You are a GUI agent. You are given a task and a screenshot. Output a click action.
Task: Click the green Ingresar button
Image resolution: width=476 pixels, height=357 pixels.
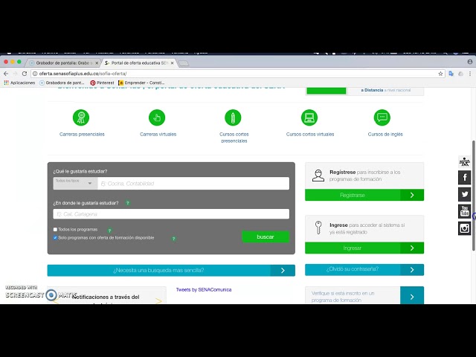point(364,248)
